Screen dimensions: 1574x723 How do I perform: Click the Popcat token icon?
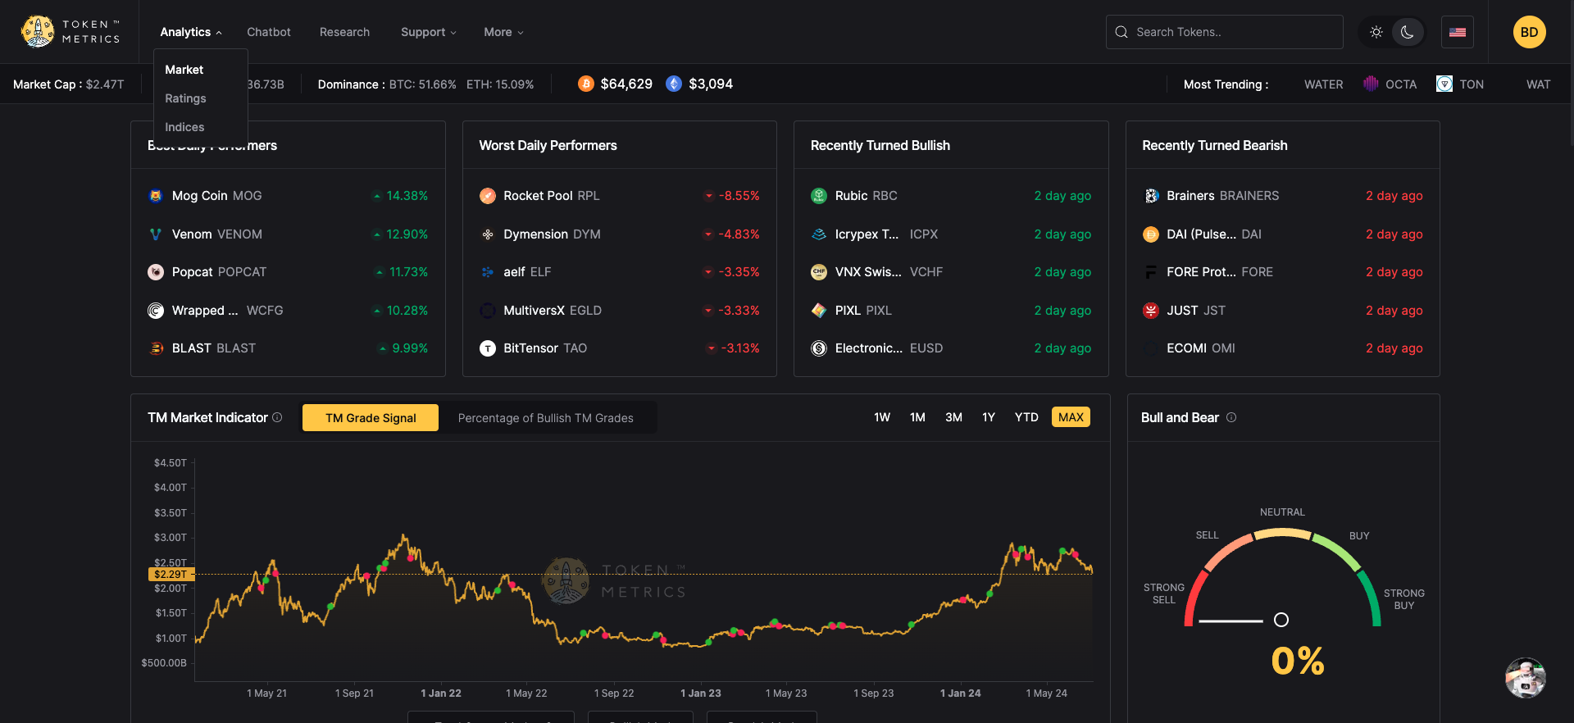[x=156, y=272]
